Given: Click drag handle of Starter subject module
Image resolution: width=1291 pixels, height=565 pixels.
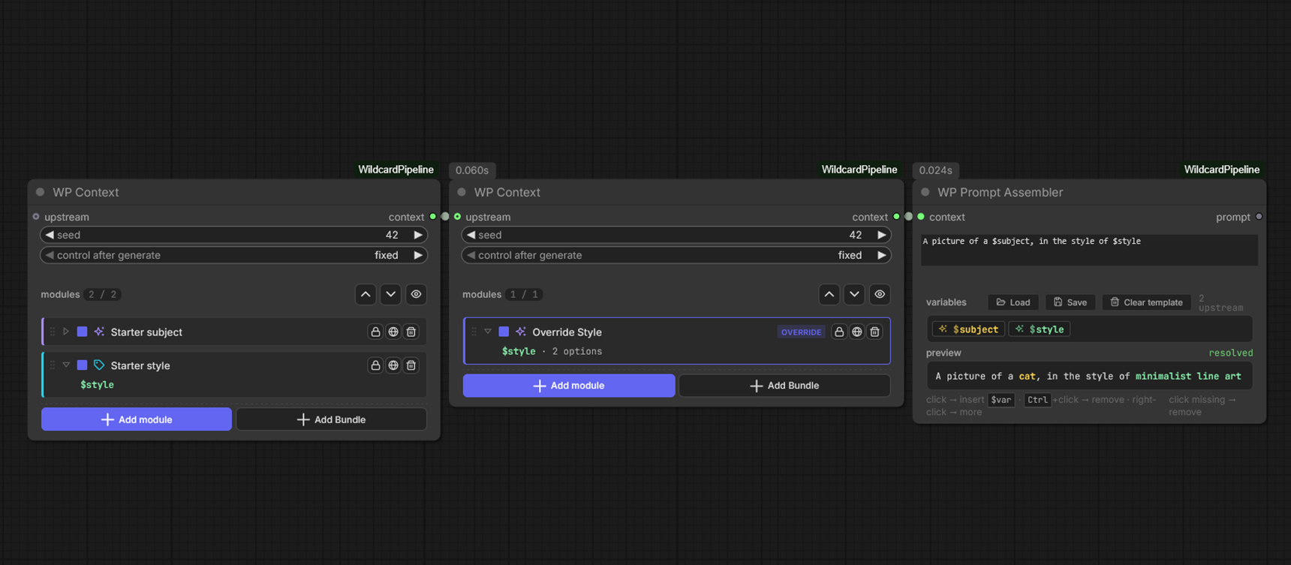Looking at the screenshot, I should click(x=53, y=332).
